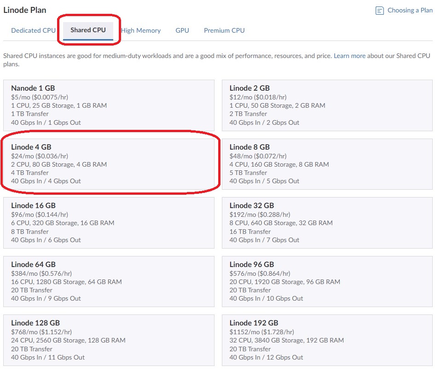This screenshot has width=441, height=372.
Task: Click '40 Gbps In / 9 Gbps Out'
Action: [46, 298]
